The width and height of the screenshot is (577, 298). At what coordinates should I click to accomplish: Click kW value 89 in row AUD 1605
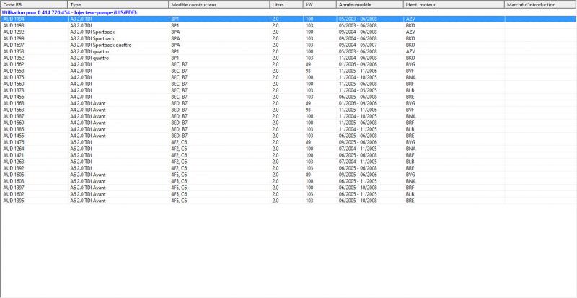click(308, 175)
